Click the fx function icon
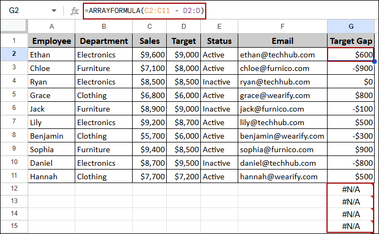The image size is (379, 234). point(75,10)
